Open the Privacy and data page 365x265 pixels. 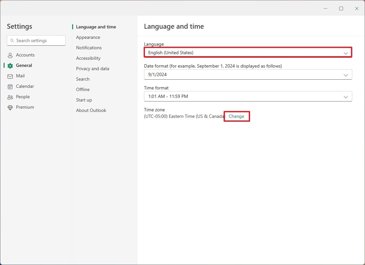[x=92, y=69]
